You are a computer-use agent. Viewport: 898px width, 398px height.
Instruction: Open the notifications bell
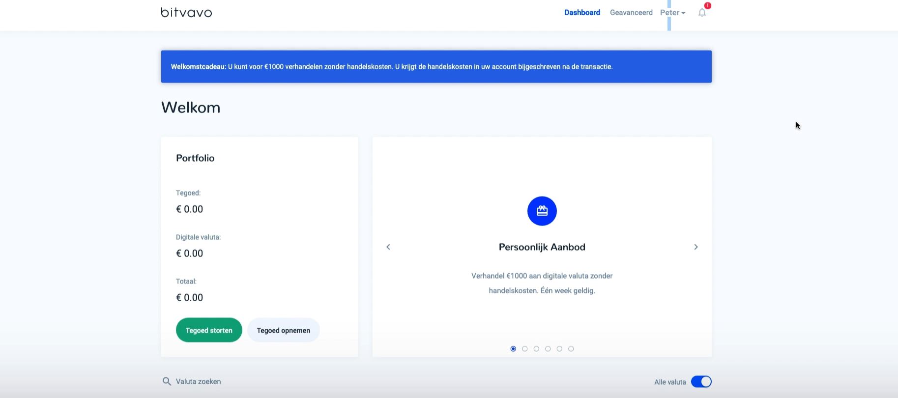702,13
